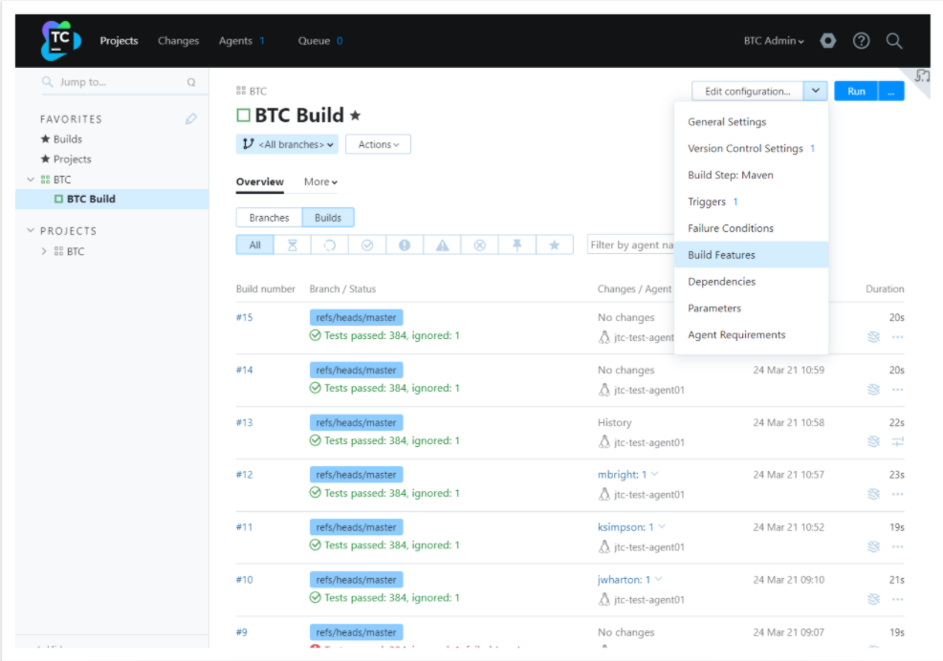Click the search magnifier in header
Screen dimensions: 943x661
point(894,41)
